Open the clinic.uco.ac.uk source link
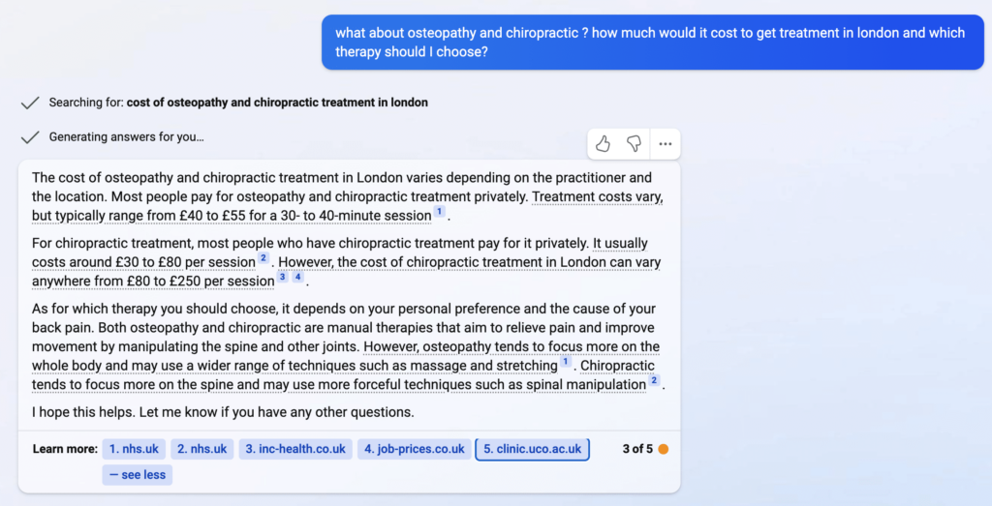This screenshot has height=506, width=992. (x=533, y=449)
